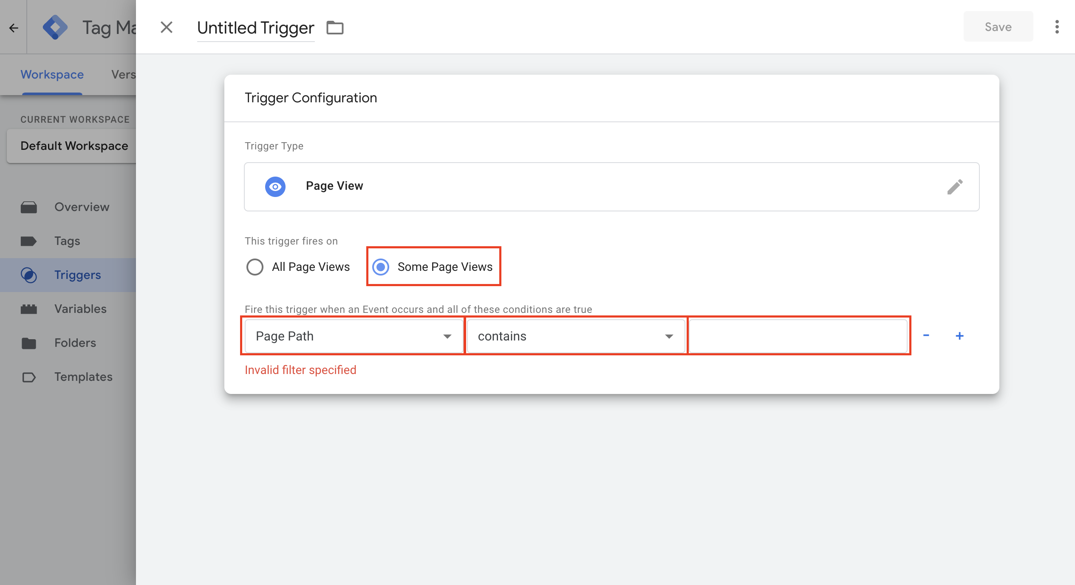
Task: Open the contains operator dropdown
Action: pos(576,336)
